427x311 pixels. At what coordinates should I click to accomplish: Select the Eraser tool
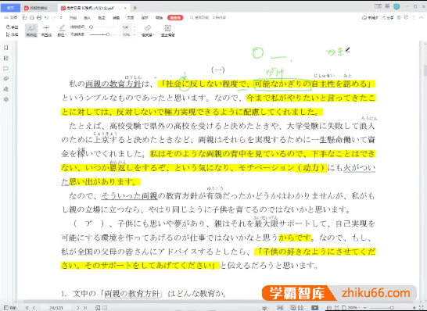[x=147, y=30]
